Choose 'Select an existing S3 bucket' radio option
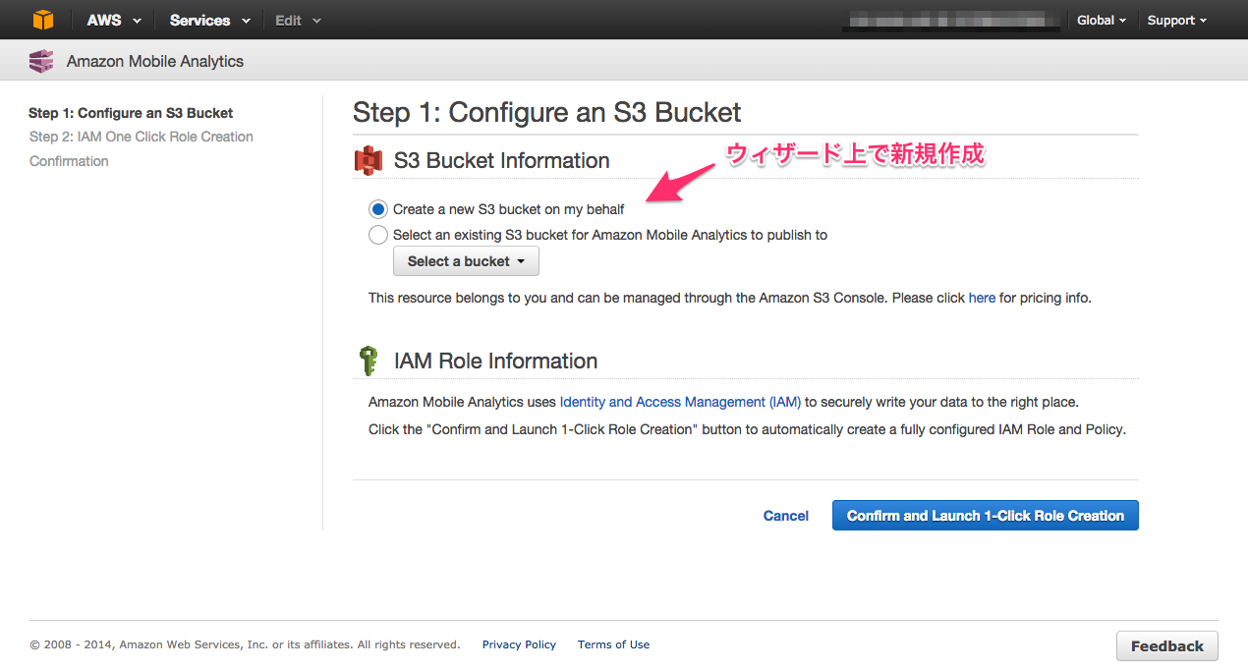The image size is (1248, 670). click(x=378, y=235)
